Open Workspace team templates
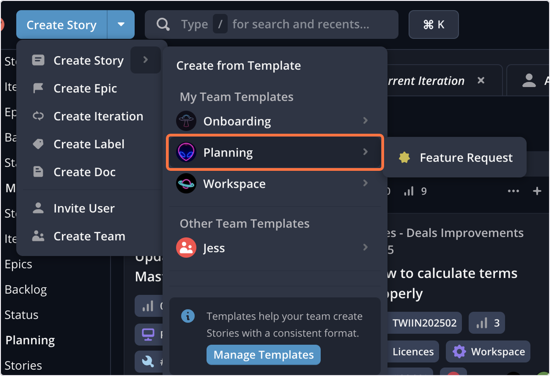Image resolution: width=550 pixels, height=376 pixels. (x=275, y=184)
